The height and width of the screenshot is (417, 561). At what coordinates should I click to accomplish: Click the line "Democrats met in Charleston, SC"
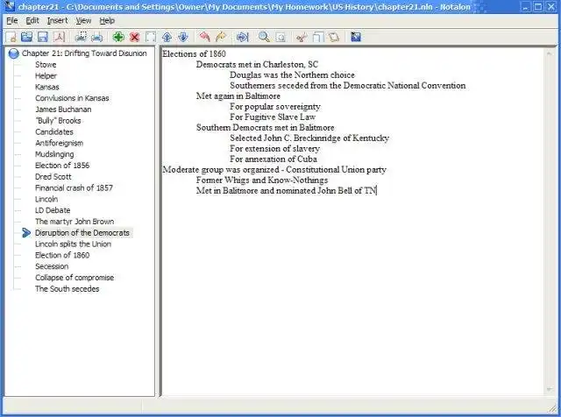point(257,64)
